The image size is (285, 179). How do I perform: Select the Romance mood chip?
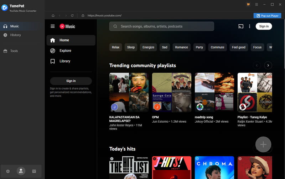(181, 47)
